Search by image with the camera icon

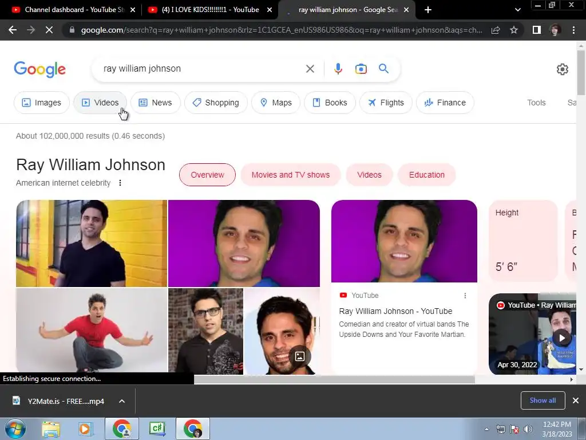361,69
